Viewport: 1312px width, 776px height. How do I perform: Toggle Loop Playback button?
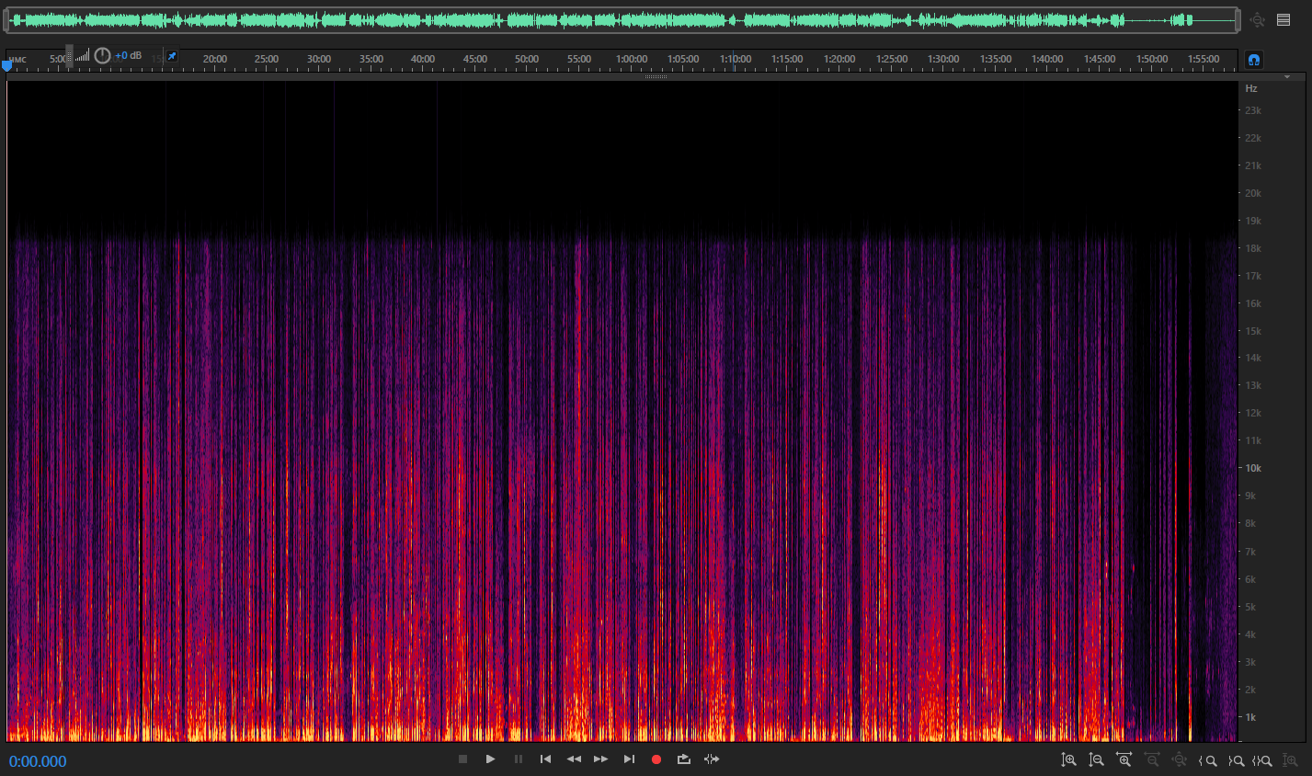click(x=684, y=759)
